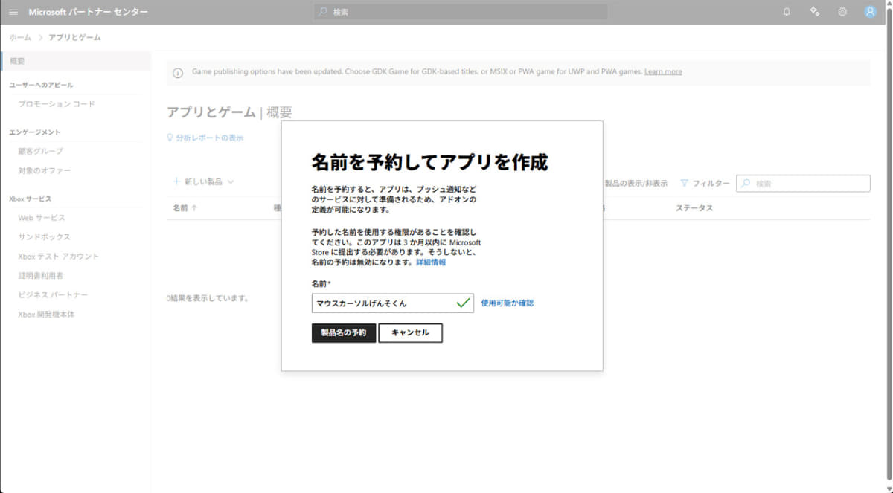Click the キャンセル button
The image size is (893, 493).
coord(410,332)
